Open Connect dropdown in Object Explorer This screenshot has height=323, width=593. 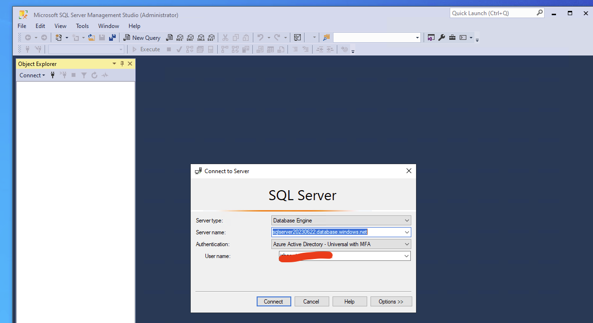pos(32,75)
